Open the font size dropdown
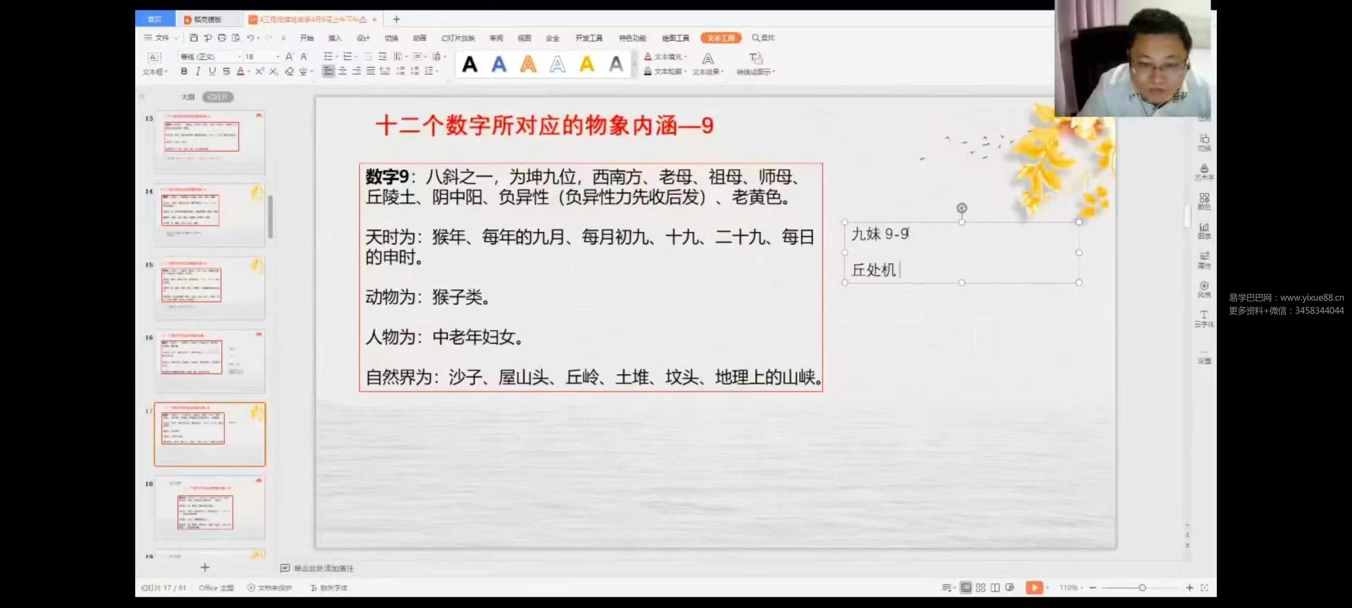 click(277, 56)
